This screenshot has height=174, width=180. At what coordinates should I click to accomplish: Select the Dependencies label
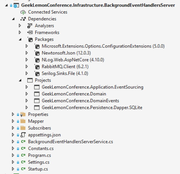tap(42, 19)
